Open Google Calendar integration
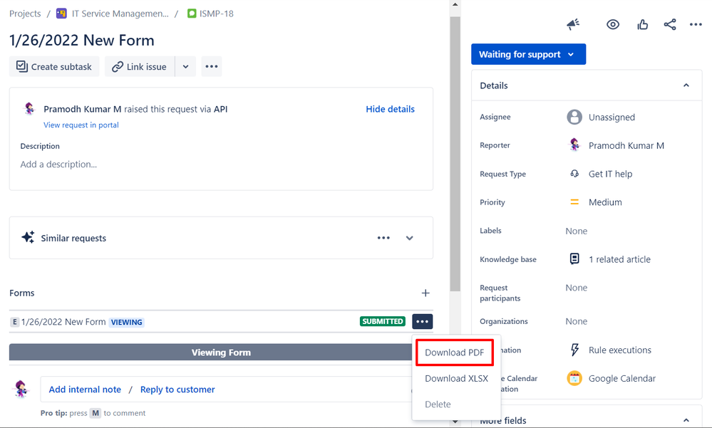 click(x=622, y=379)
